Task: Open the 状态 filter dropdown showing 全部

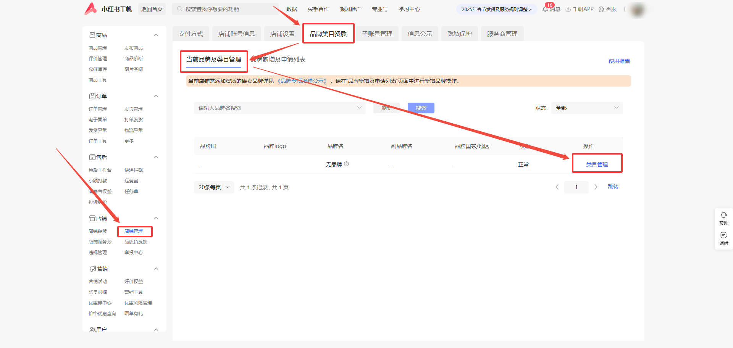Action: tap(587, 108)
